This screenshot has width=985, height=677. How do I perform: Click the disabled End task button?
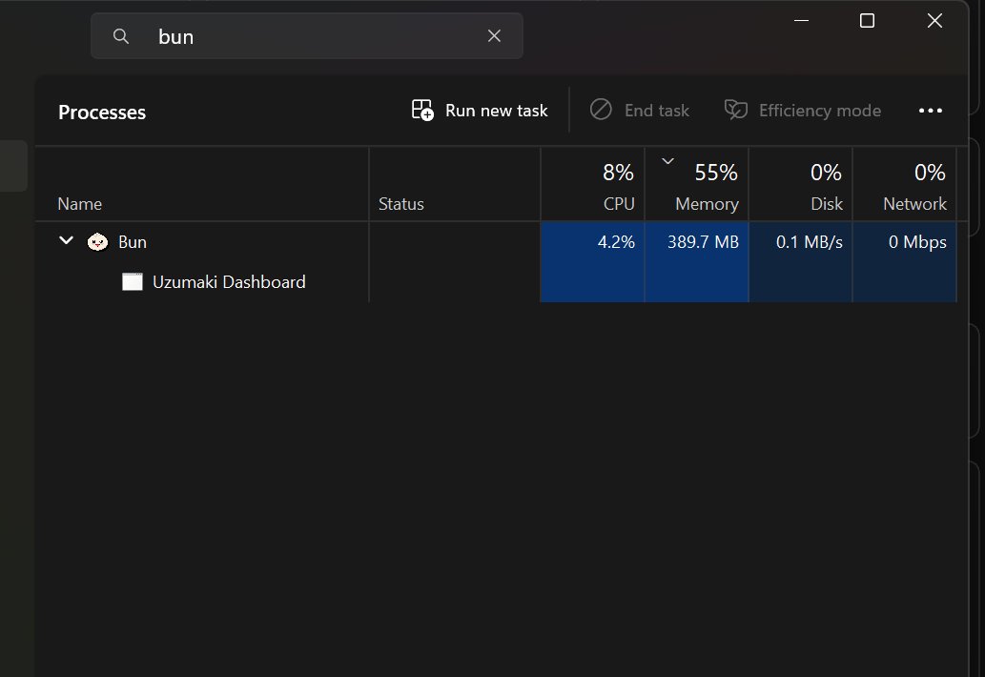(x=640, y=111)
